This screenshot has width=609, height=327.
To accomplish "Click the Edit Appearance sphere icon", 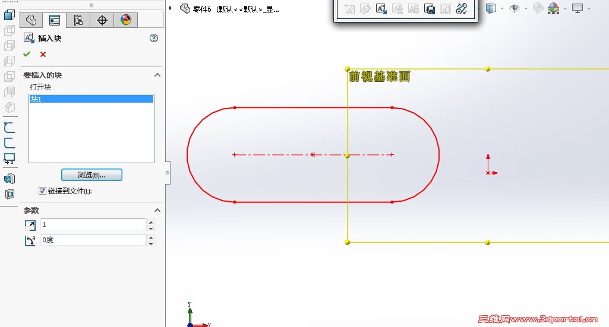I will tap(538, 8).
